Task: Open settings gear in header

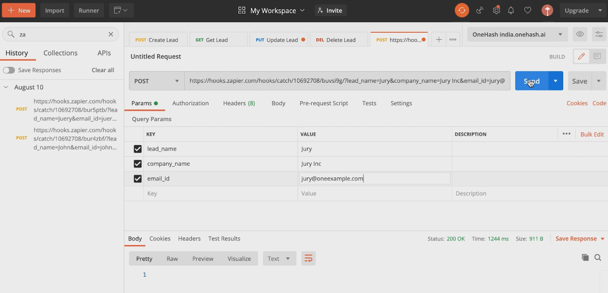Action: click(x=496, y=10)
